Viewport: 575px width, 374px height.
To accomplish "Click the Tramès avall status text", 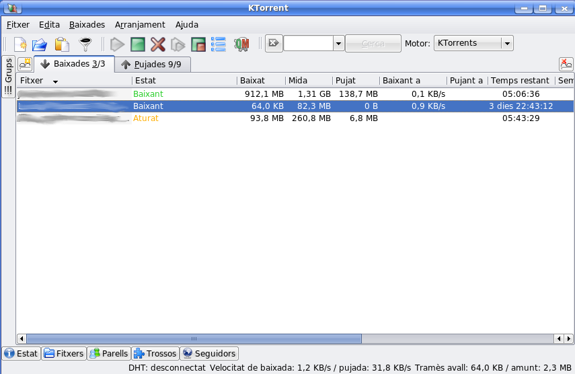I will pyautogui.click(x=493, y=367).
